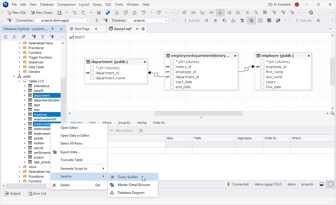Select Truncate Table from the context menu

[x=79, y=160]
